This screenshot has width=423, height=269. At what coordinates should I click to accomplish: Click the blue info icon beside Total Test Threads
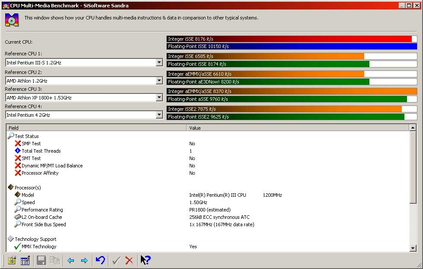[x=18, y=151]
